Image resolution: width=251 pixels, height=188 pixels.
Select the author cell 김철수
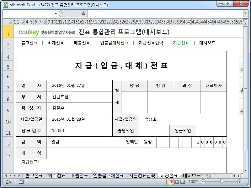click(x=80, y=108)
